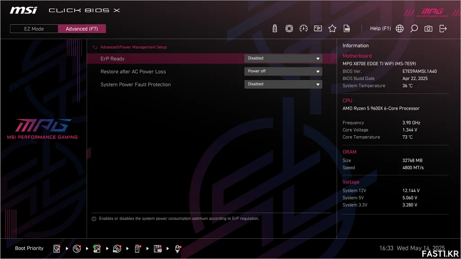This screenshot has height=259, width=461.
Task: Change language via the globe icon
Action: coord(400,28)
